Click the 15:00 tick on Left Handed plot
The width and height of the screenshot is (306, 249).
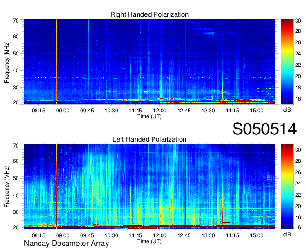click(x=257, y=235)
